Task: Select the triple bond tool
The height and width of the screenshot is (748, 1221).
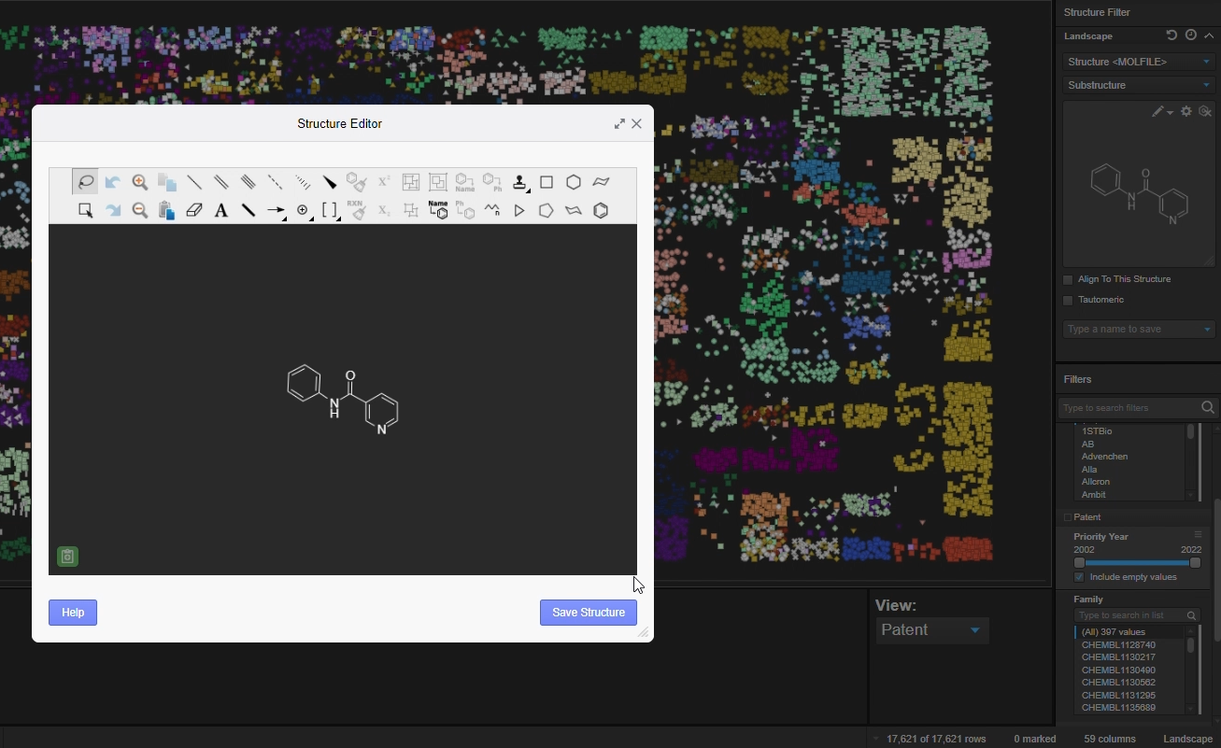Action: [248, 182]
